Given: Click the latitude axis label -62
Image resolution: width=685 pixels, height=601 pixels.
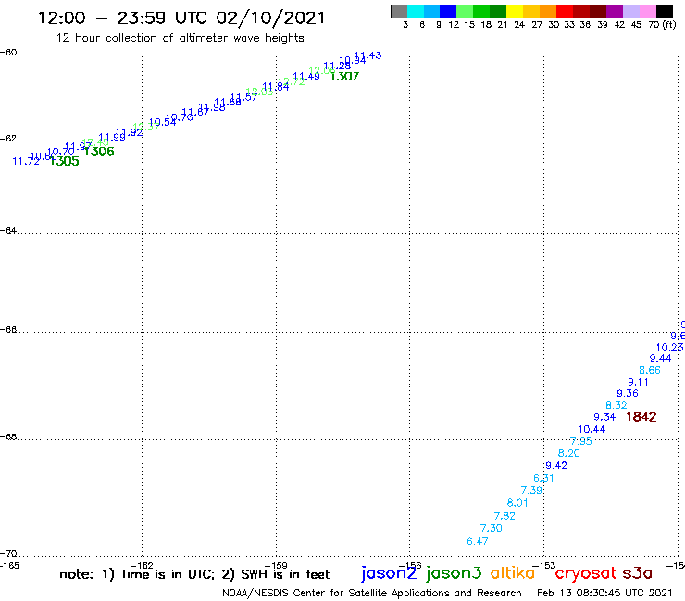Looking at the screenshot, I should (x=8, y=139).
